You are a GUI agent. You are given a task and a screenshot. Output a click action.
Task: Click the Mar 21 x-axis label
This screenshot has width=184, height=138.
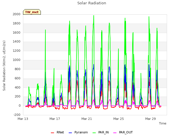tap(87, 119)
